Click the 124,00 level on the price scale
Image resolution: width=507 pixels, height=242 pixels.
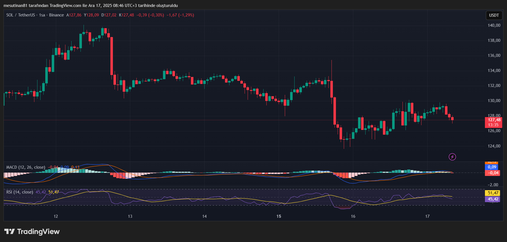tap(494, 146)
